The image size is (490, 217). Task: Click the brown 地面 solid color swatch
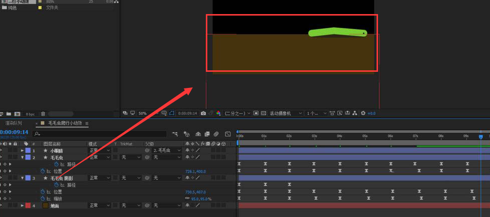pyautogui.click(x=45, y=205)
